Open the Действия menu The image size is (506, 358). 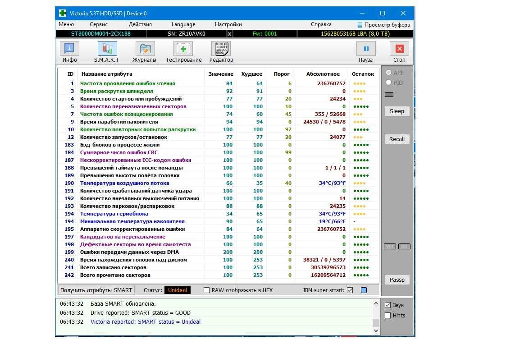tap(140, 24)
